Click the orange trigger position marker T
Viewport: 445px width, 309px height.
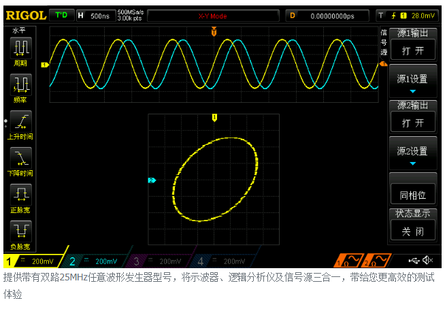(x=214, y=31)
